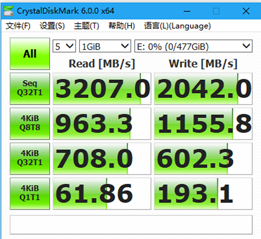The width and height of the screenshot is (261, 239).
Task: Select the 4KiB Q1T1 read result 61.86
Action: coord(101,193)
